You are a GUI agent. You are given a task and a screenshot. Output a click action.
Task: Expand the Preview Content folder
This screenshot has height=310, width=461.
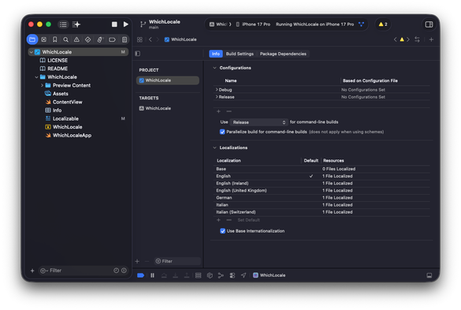[42, 85]
